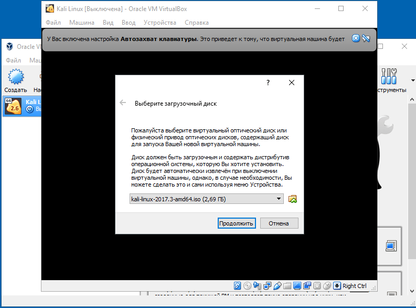Click the Manager window vertical scrollbar thumb
Screen dimensions: 416x308
412,181
